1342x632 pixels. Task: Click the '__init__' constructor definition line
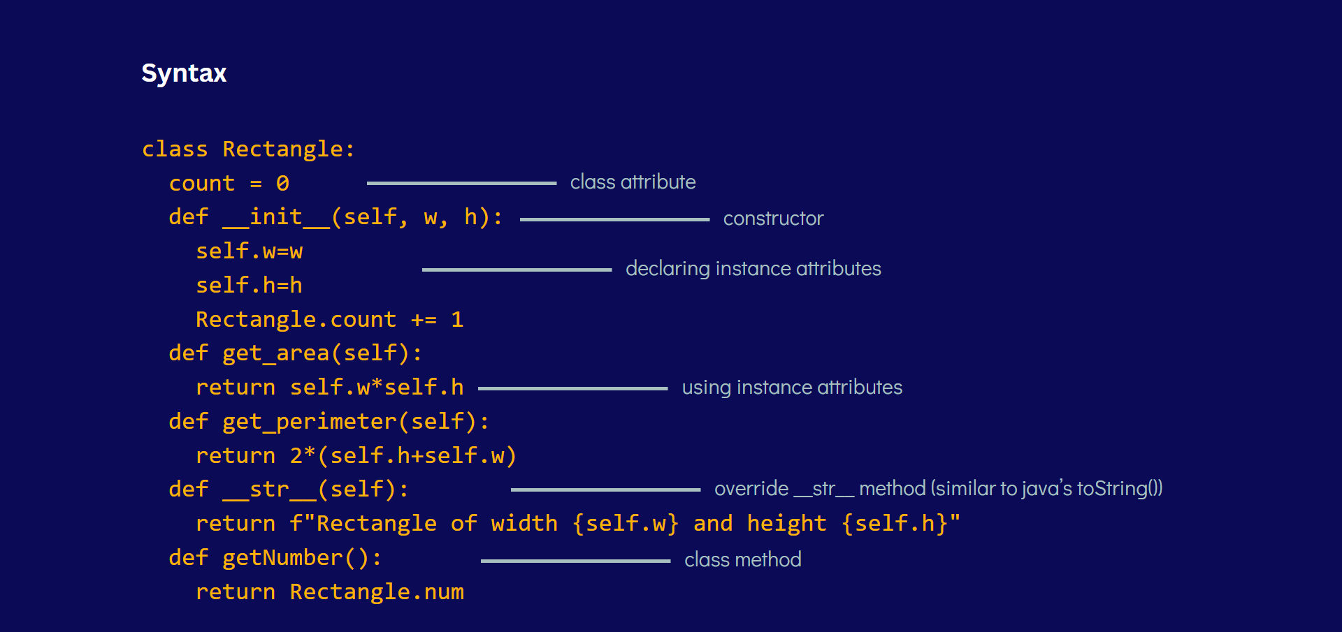(x=335, y=217)
